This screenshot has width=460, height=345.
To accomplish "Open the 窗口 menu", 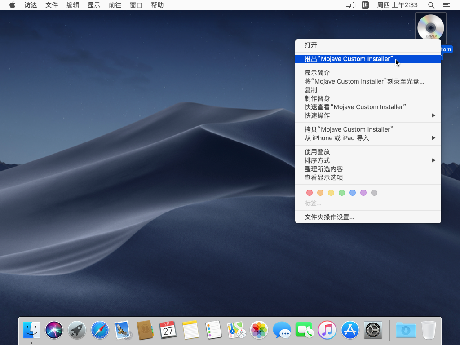I will point(136,5).
